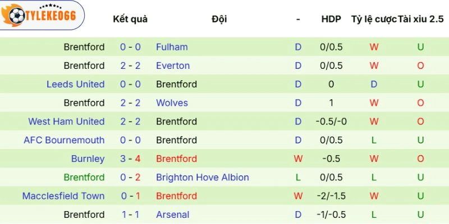Click the Đội column header
The width and height of the screenshot is (449, 224).
[219, 19]
